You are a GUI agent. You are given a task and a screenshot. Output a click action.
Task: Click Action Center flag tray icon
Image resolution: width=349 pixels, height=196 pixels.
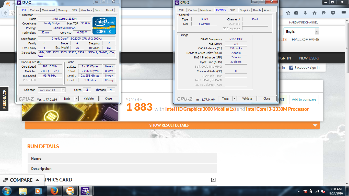[x=305, y=191]
